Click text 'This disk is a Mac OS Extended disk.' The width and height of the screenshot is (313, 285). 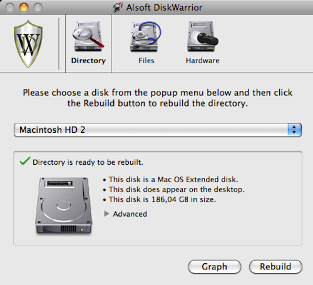point(173,180)
